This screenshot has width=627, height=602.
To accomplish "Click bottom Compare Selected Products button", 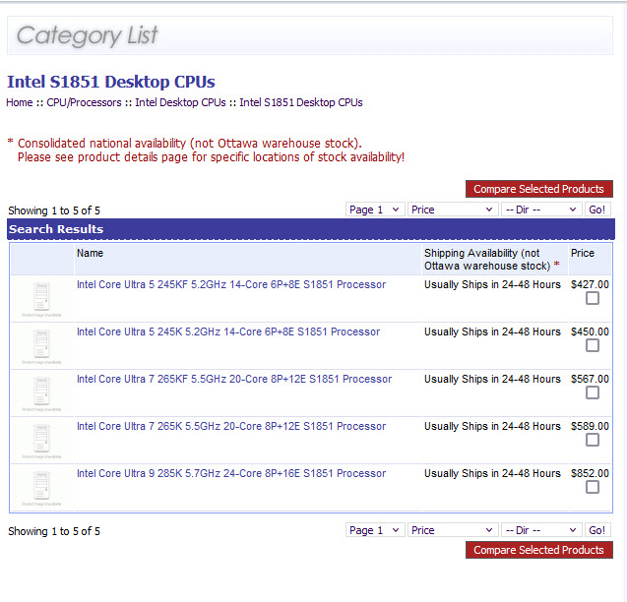I will 539,550.
